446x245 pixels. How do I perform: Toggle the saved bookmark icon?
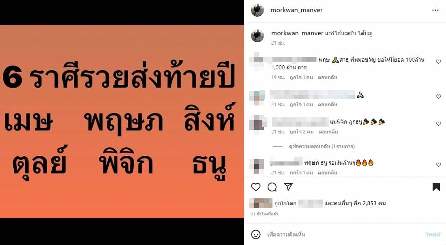pos(436,187)
